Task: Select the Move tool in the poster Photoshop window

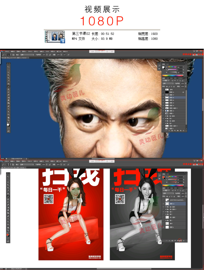Action: [8, 177]
